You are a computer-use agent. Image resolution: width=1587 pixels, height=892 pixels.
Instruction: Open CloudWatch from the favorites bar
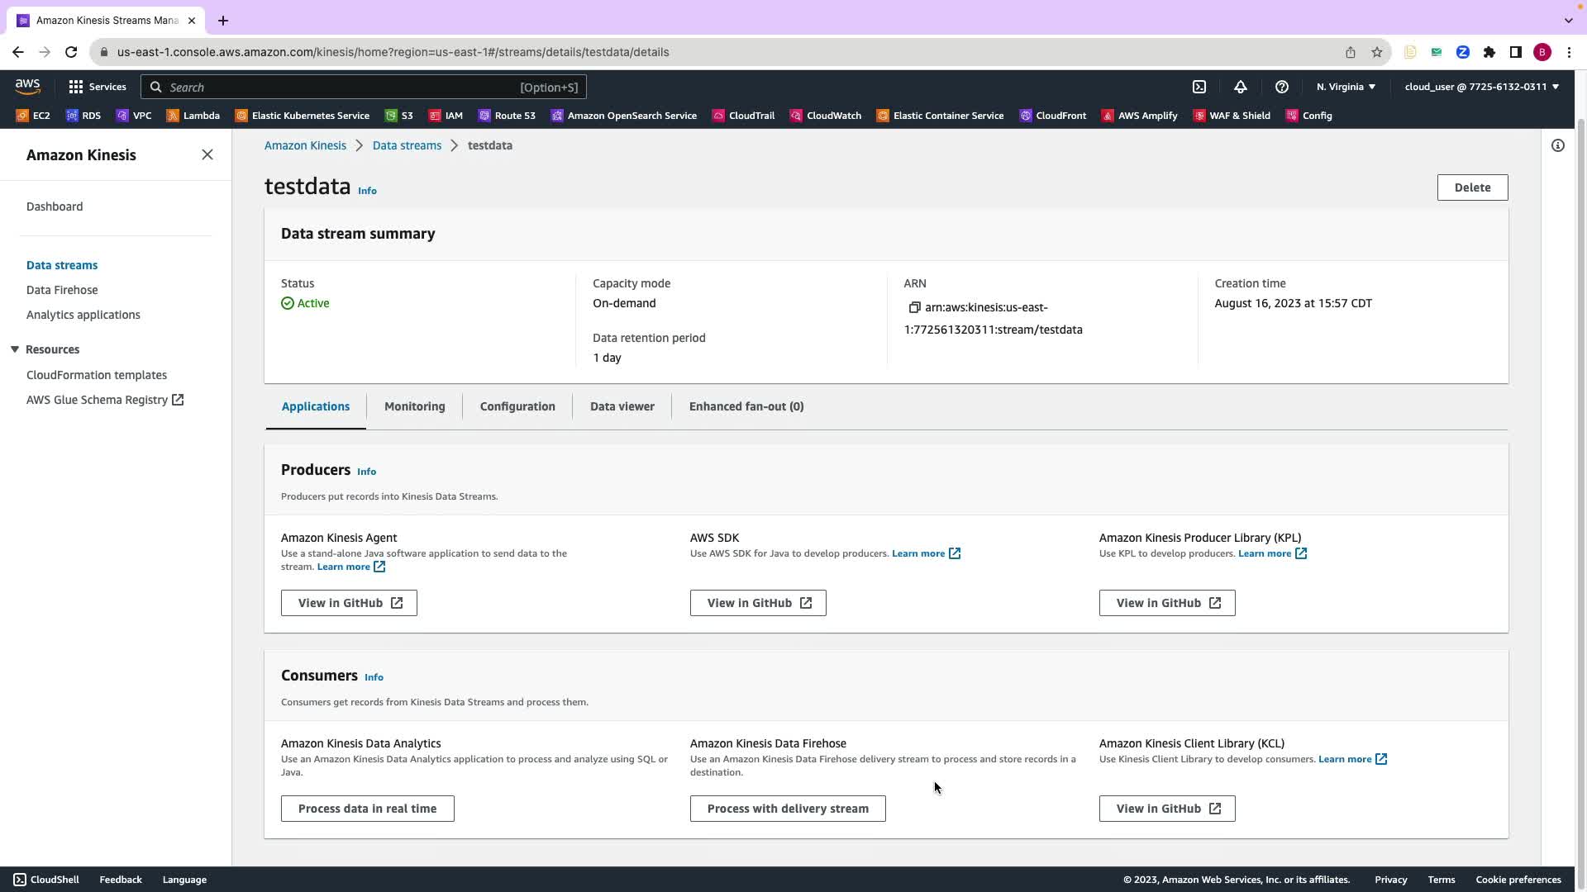point(825,116)
